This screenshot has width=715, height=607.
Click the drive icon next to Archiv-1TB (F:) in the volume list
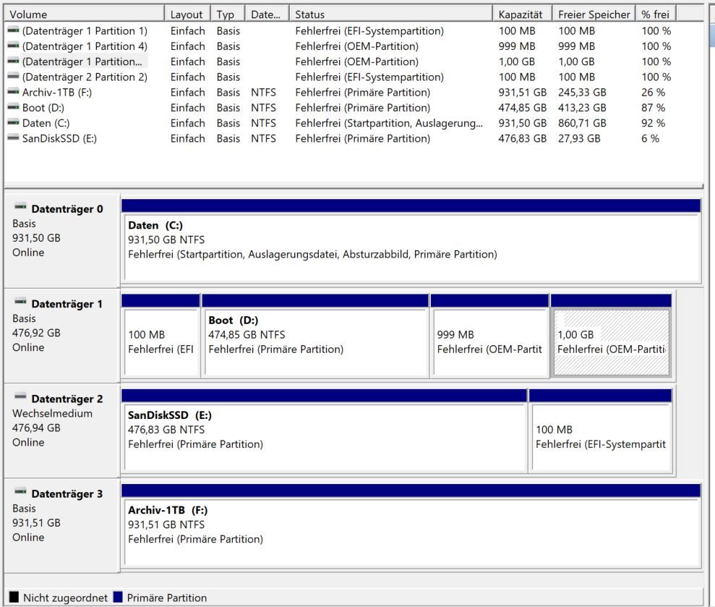14,93
